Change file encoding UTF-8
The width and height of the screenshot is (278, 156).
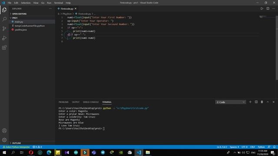[244, 147]
